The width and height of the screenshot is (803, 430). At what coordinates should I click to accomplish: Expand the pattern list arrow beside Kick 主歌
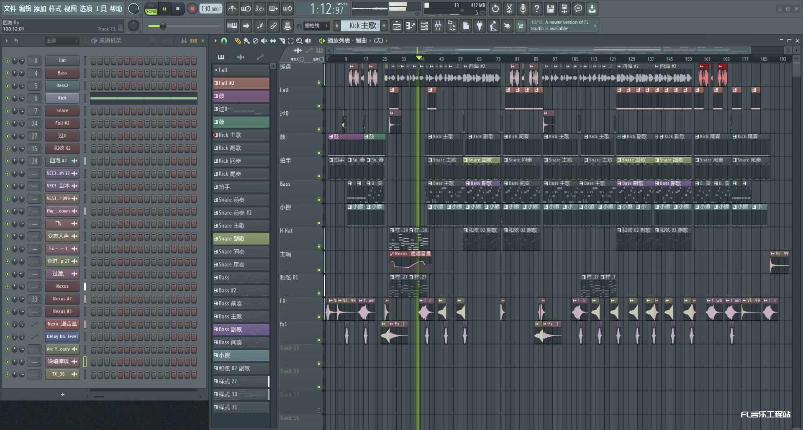point(337,26)
